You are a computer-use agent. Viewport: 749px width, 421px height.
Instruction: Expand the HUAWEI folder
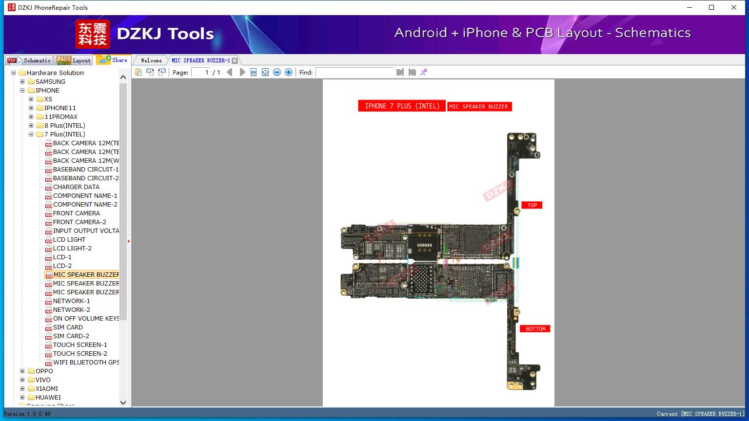22,398
